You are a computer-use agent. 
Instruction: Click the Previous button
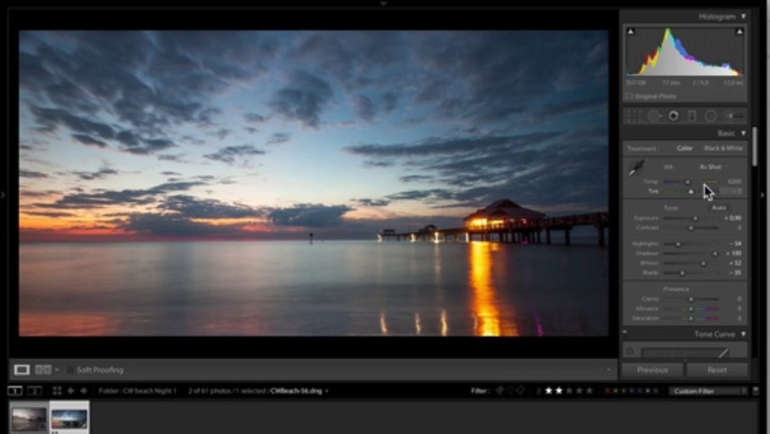click(653, 370)
